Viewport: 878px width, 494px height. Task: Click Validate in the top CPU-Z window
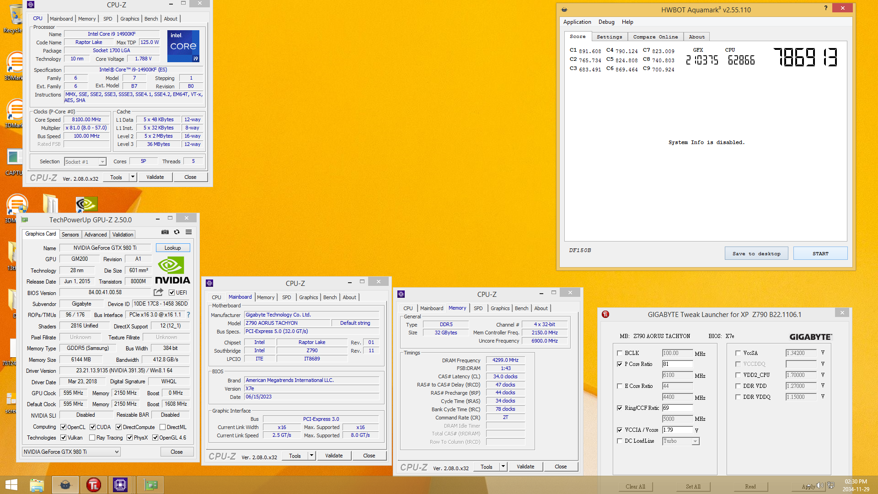(x=155, y=177)
